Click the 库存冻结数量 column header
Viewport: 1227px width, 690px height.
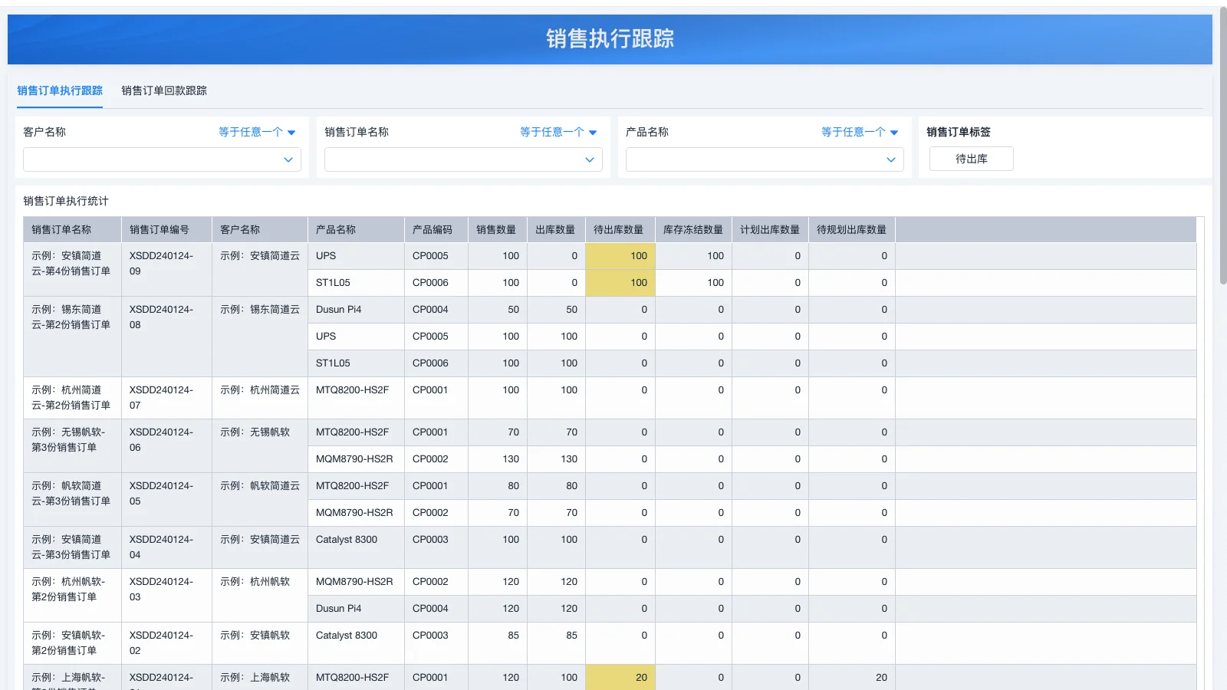(x=692, y=228)
